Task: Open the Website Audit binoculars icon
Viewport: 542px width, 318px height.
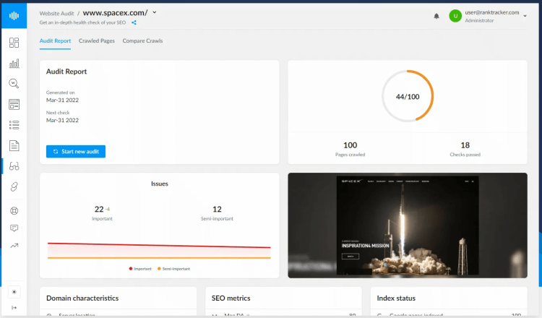Action: click(14, 166)
